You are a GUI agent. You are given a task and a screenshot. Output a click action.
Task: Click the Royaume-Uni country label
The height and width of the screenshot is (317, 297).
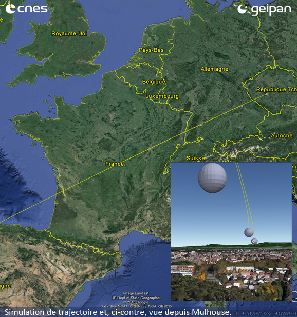(69, 33)
